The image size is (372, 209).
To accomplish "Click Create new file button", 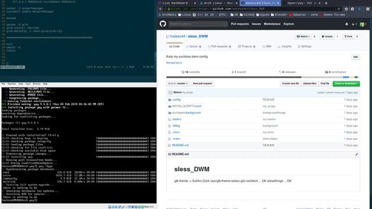I will point(291,84).
